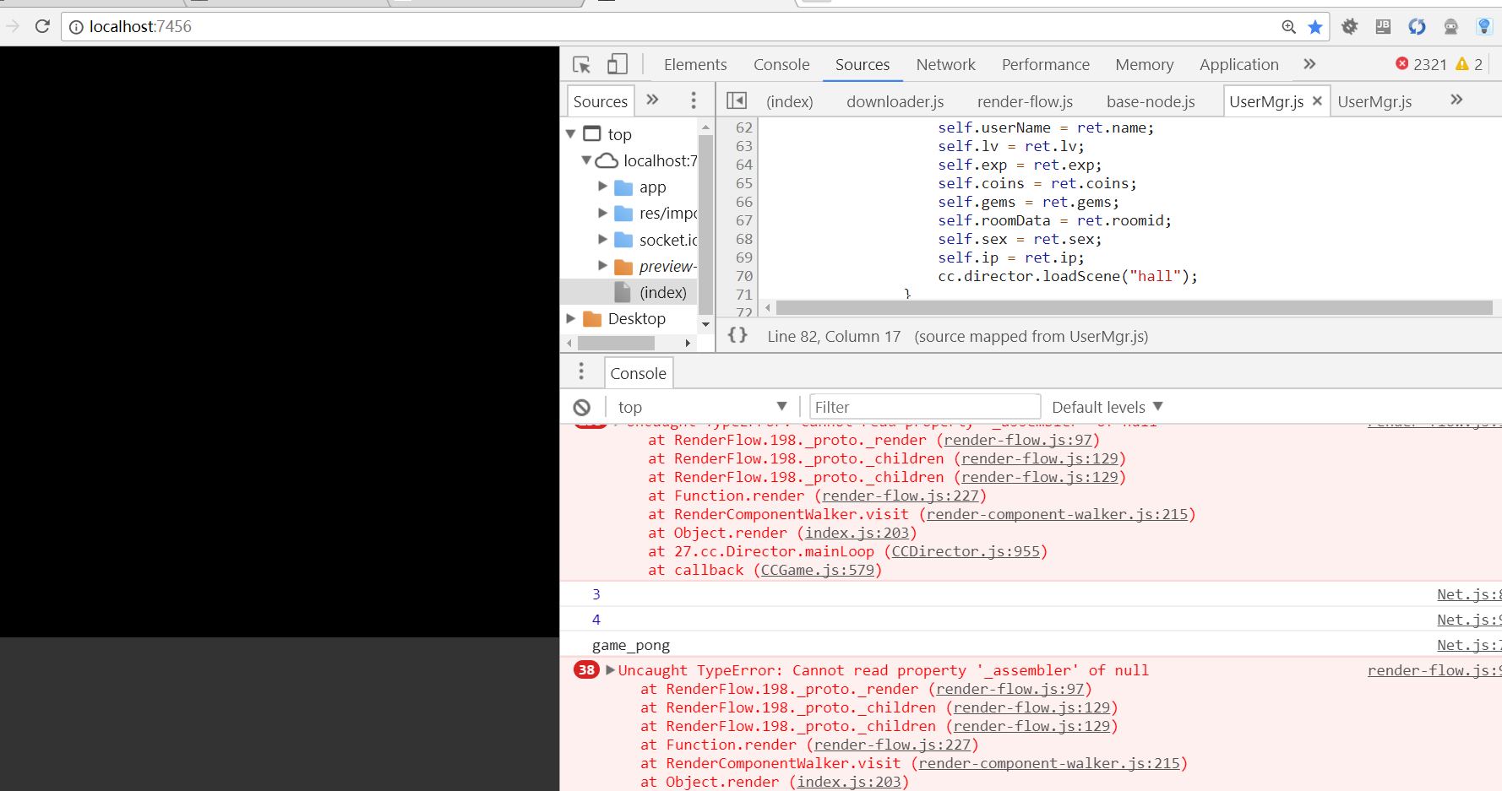Screen dimensions: 1502x791
Task: Open the Default levels dropdown
Action: point(1107,407)
